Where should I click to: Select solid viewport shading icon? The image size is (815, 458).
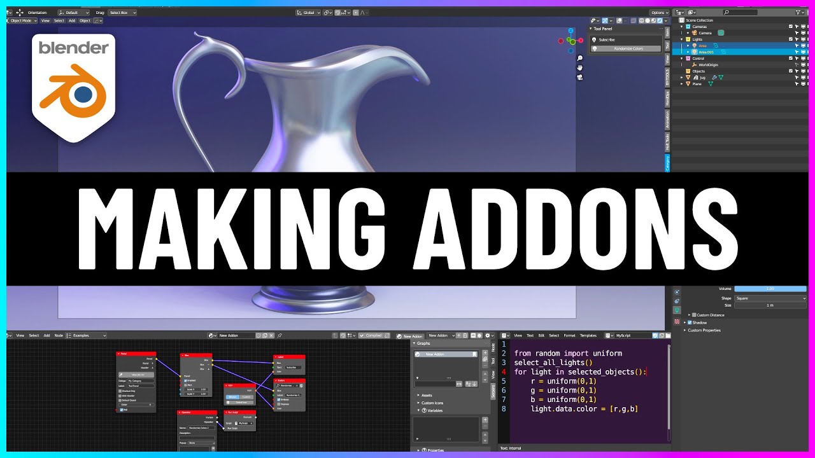[648, 20]
